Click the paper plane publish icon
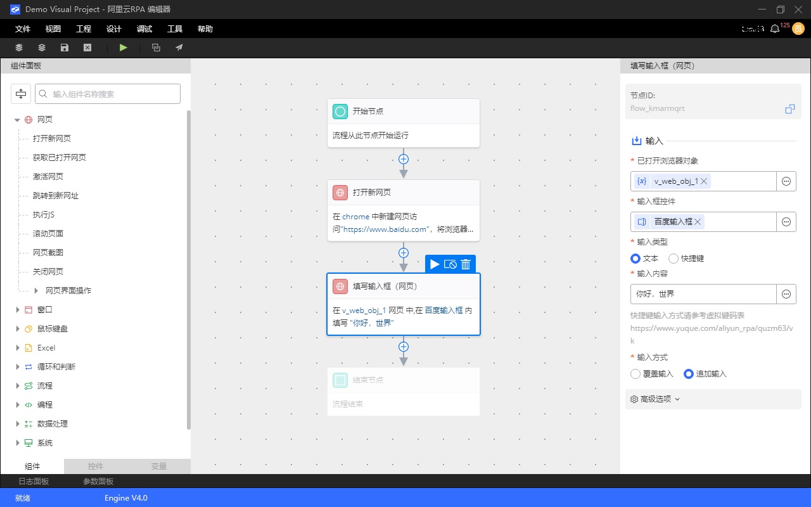The width and height of the screenshot is (811, 507). pos(179,48)
